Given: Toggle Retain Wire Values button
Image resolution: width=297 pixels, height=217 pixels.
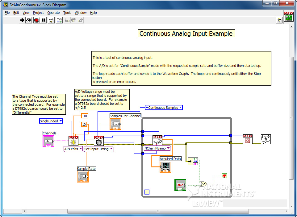Looking at the screenshot, I should pos(59,20).
